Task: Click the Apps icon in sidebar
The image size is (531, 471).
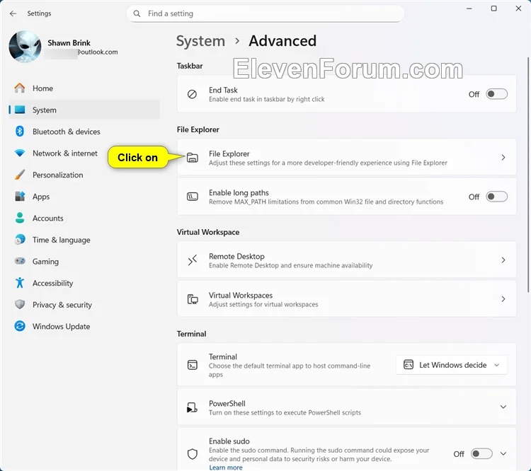Action: click(x=20, y=197)
